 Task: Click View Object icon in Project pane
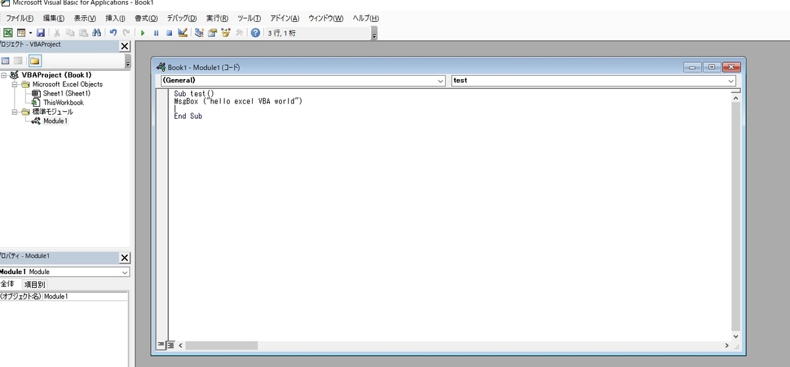tap(18, 61)
